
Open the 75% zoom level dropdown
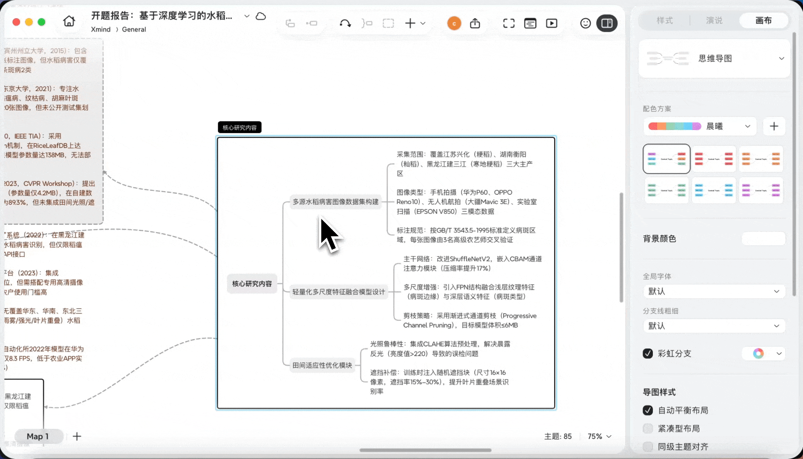pyautogui.click(x=600, y=436)
